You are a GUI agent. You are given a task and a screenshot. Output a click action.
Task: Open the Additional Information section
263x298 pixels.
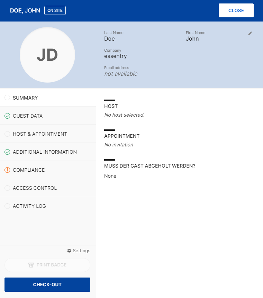tap(48, 152)
